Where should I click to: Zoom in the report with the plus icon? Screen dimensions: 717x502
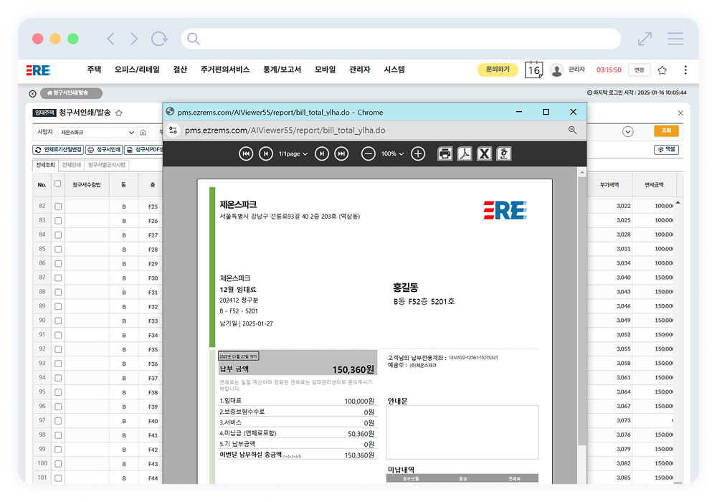pos(418,153)
